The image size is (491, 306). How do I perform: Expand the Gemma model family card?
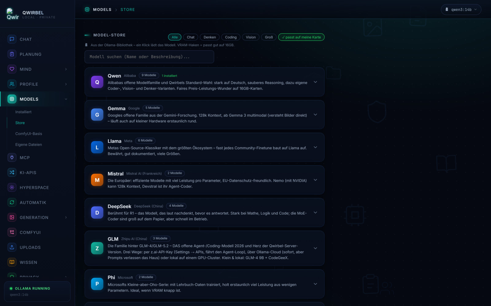(315, 115)
